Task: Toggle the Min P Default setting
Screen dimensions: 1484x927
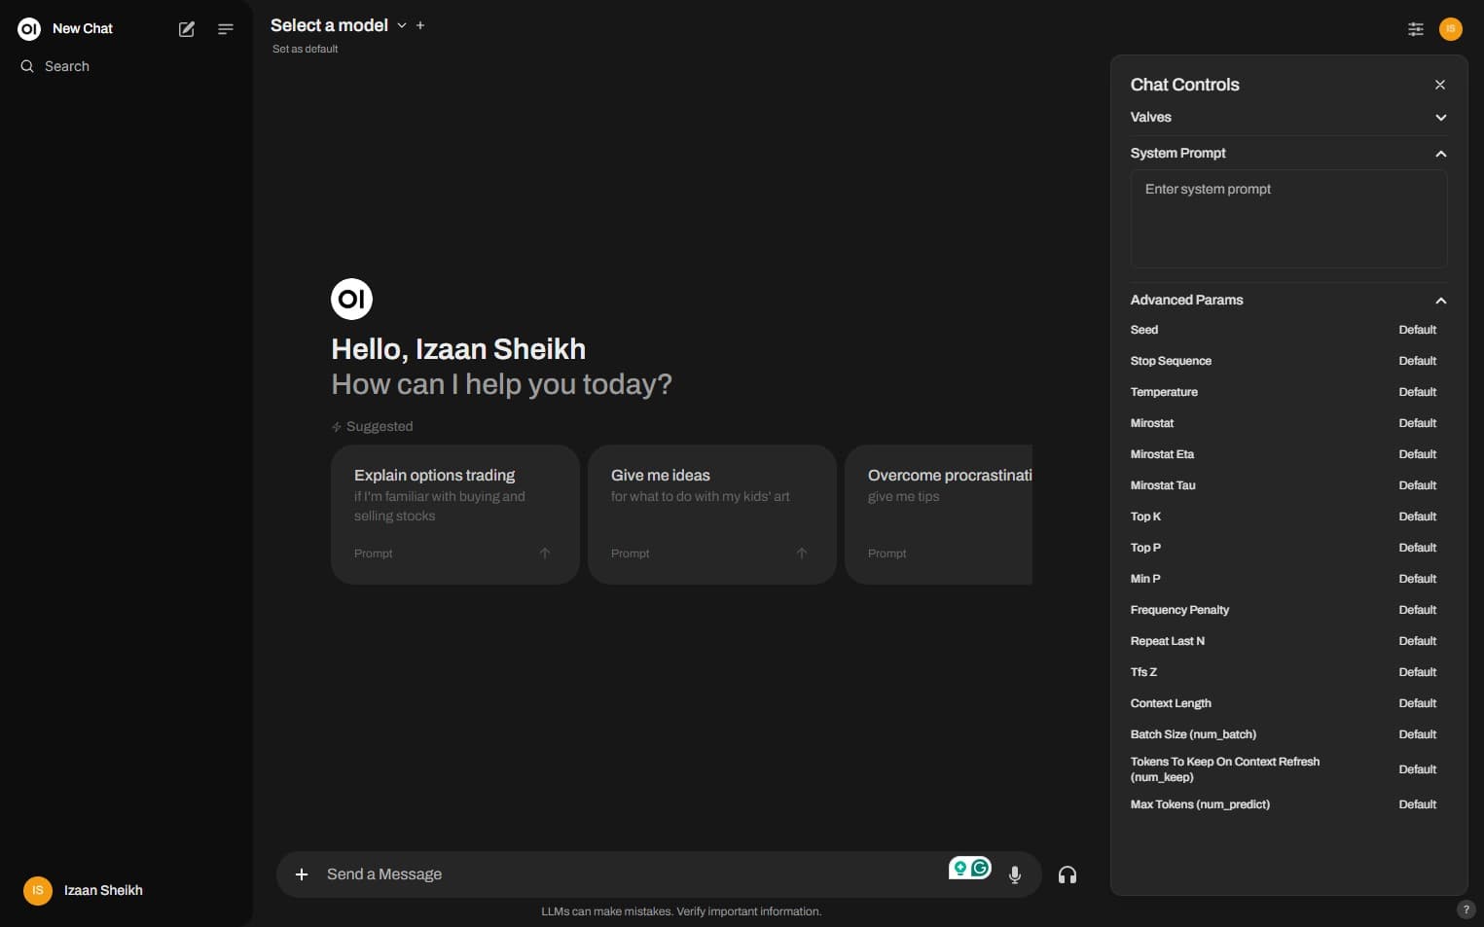Action: pyautogui.click(x=1418, y=579)
